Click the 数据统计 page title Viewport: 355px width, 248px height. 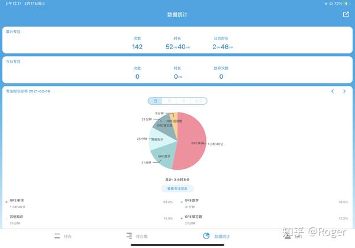click(177, 15)
